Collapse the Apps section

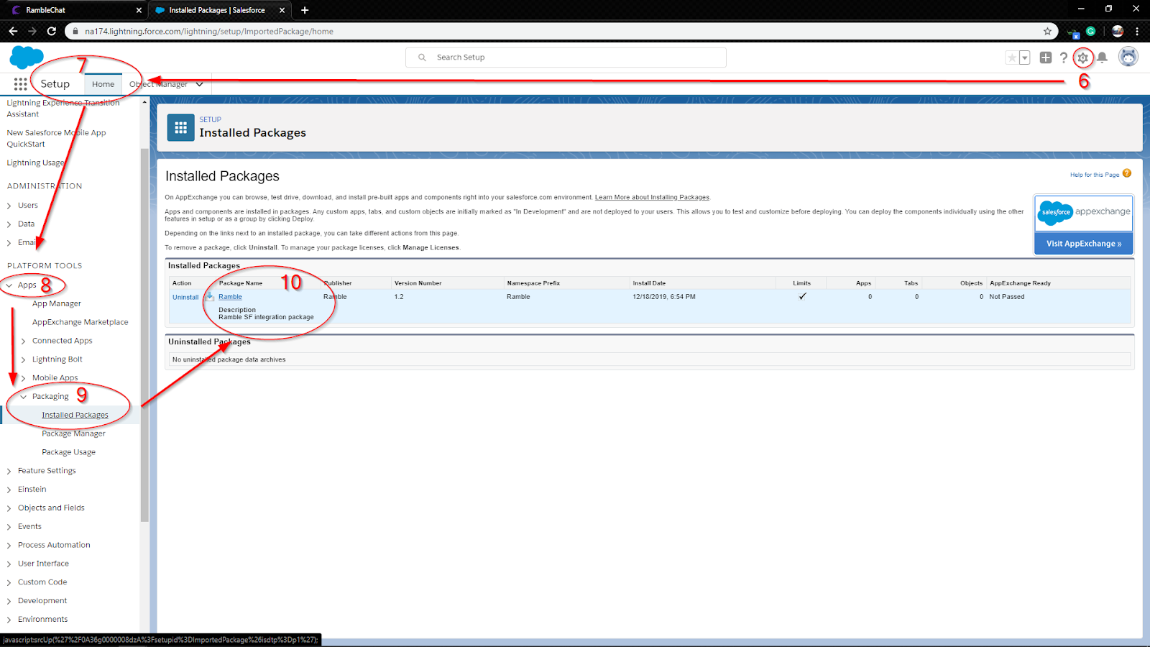[x=9, y=285]
